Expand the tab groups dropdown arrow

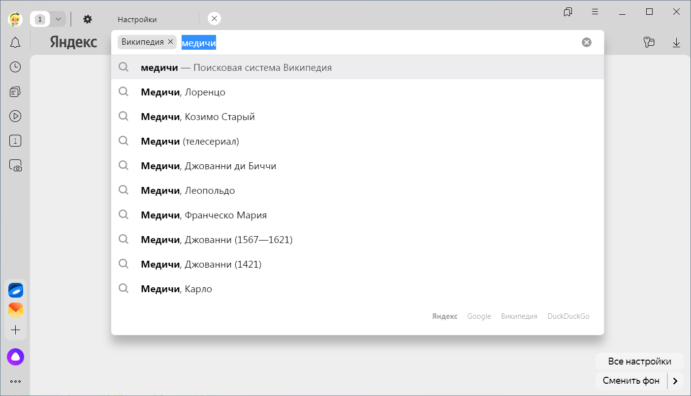58,19
